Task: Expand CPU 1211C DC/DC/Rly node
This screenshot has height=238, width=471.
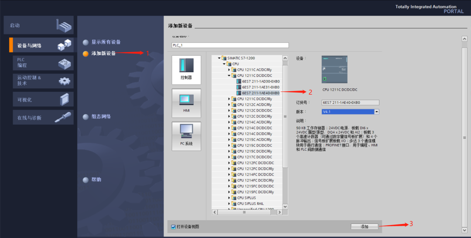Action: (x=229, y=99)
